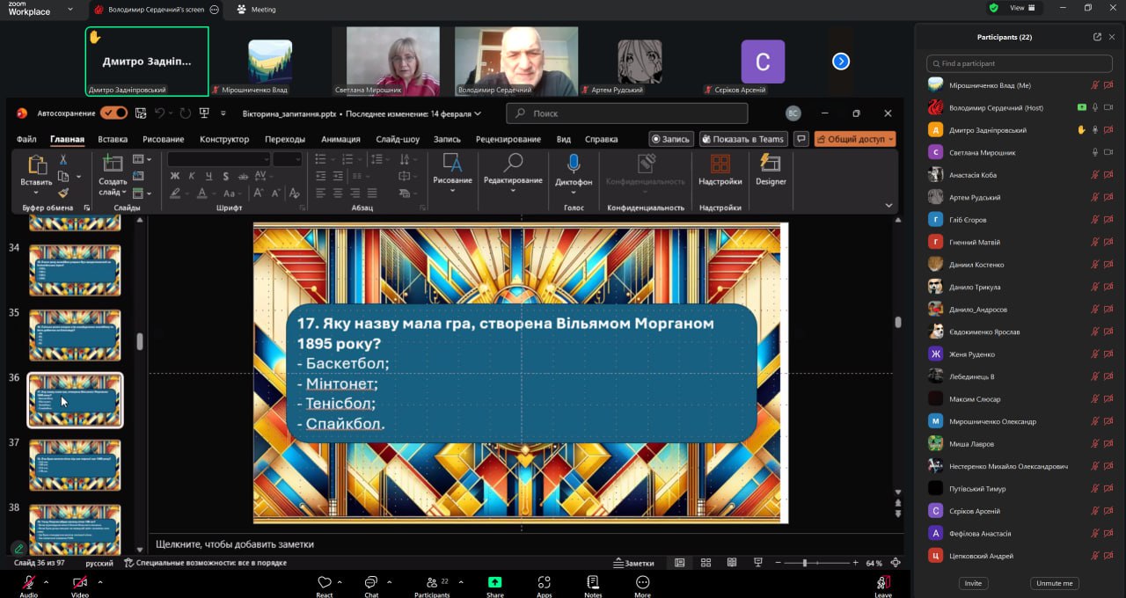Adjust the slide zoom slider
Viewport: 1126px width, 598px height.
click(805, 563)
